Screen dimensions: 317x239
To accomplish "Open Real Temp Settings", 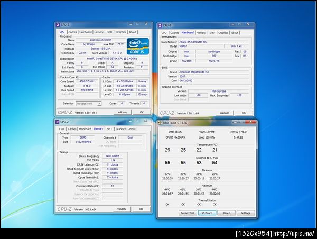I will coord(246,213).
